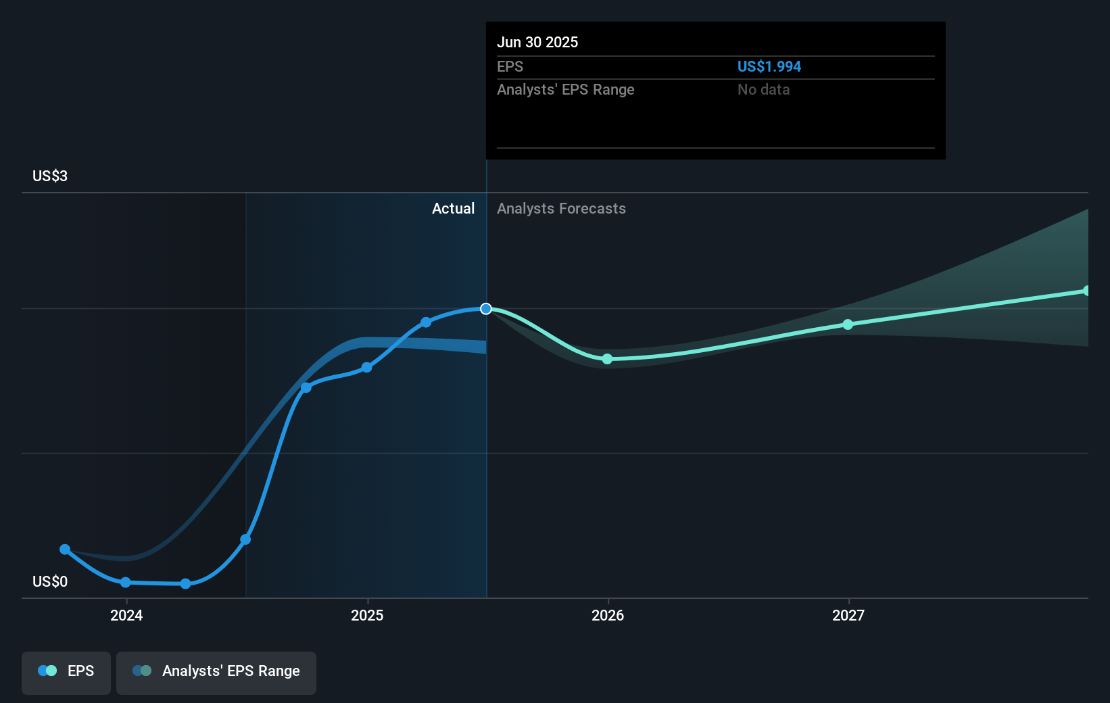Click the 2026 x-axis label
Image resolution: width=1110 pixels, height=703 pixels.
[x=608, y=615]
